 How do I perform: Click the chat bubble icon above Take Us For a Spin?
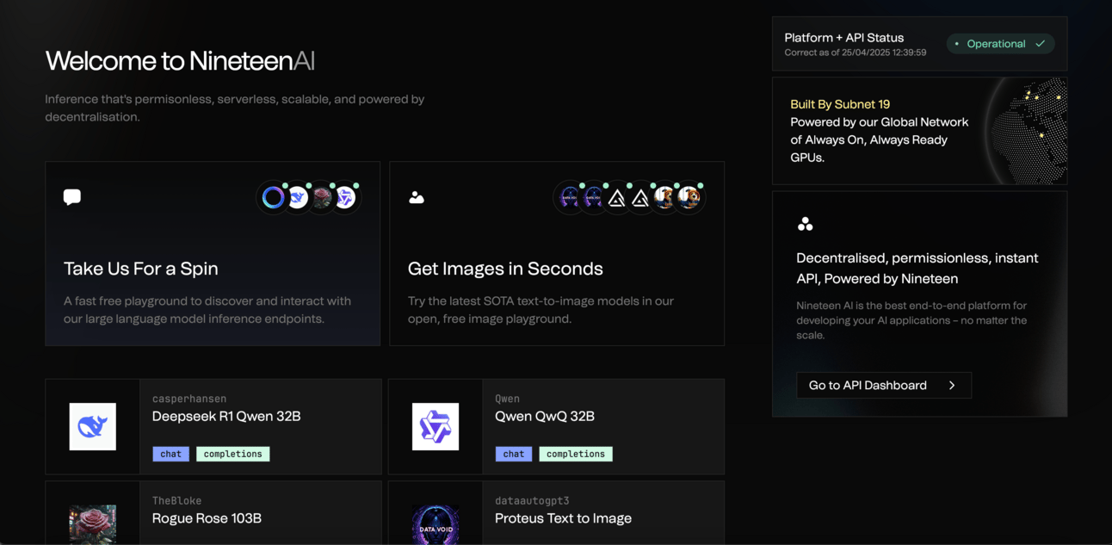point(72,197)
